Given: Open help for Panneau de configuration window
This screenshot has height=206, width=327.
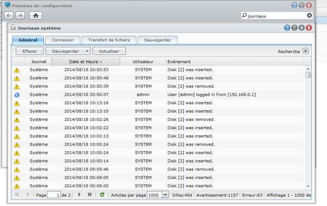Looking at the screenshot, I should click(294, 5).
